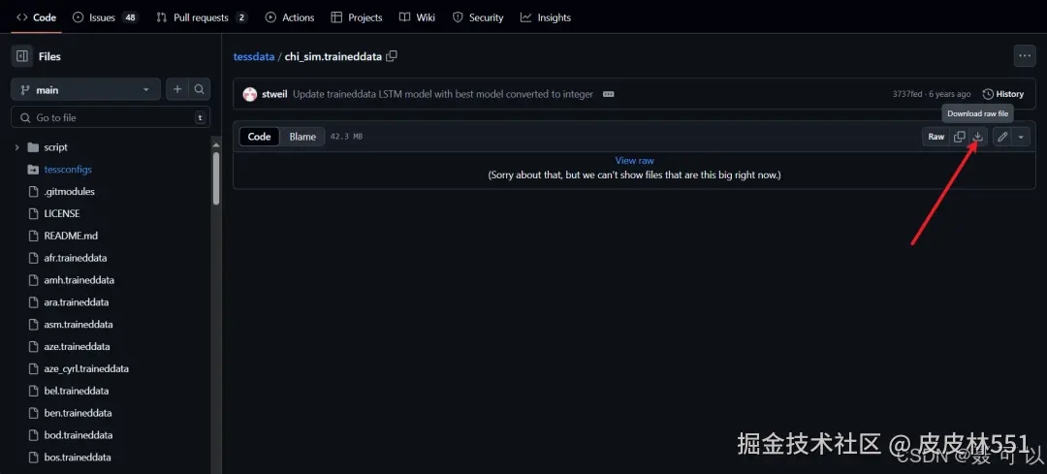The image size is (1047, 474).
Task: Select aze_cyrl.traineddata in file tree
Action: 86,368
